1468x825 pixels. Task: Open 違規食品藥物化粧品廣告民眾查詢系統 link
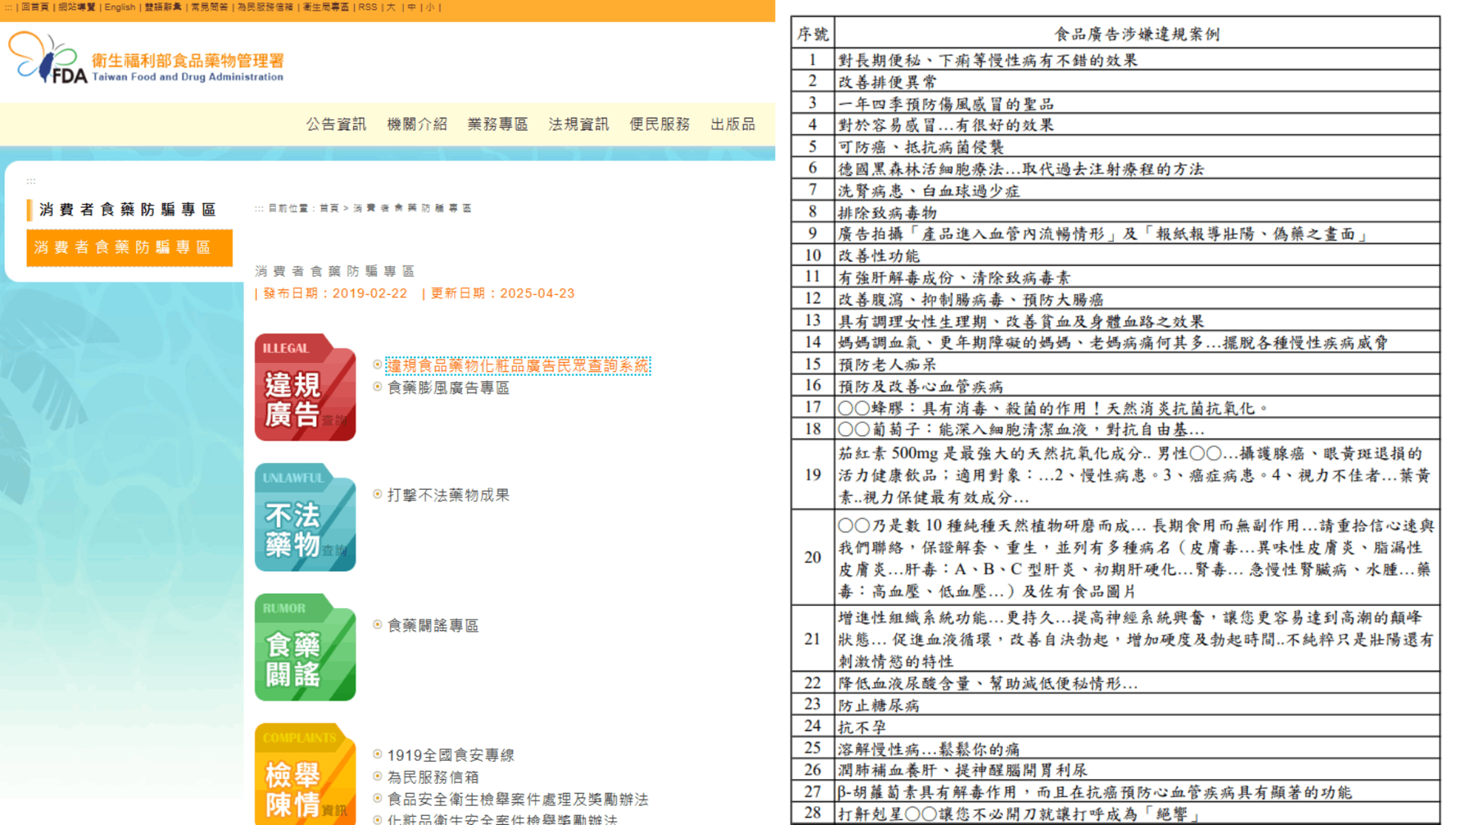coord(517,365)
